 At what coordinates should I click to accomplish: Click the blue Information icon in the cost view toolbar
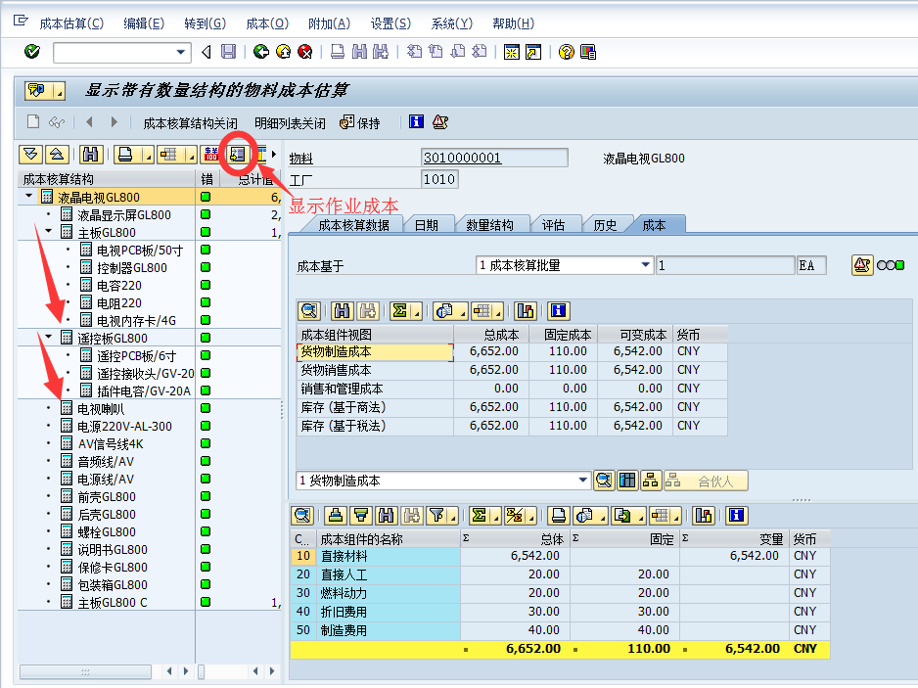pyautogui.click(x=557, y=310)
